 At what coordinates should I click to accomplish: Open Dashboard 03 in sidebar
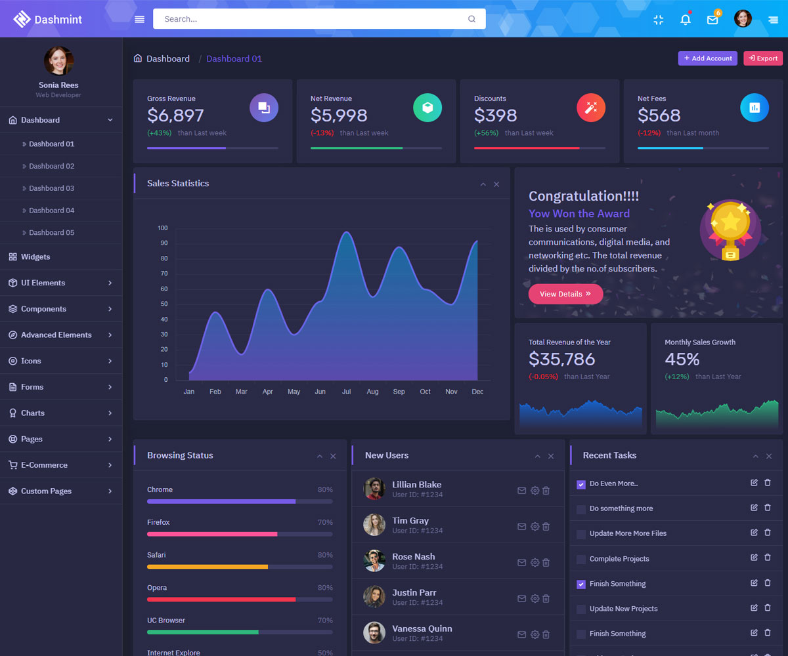51,188
